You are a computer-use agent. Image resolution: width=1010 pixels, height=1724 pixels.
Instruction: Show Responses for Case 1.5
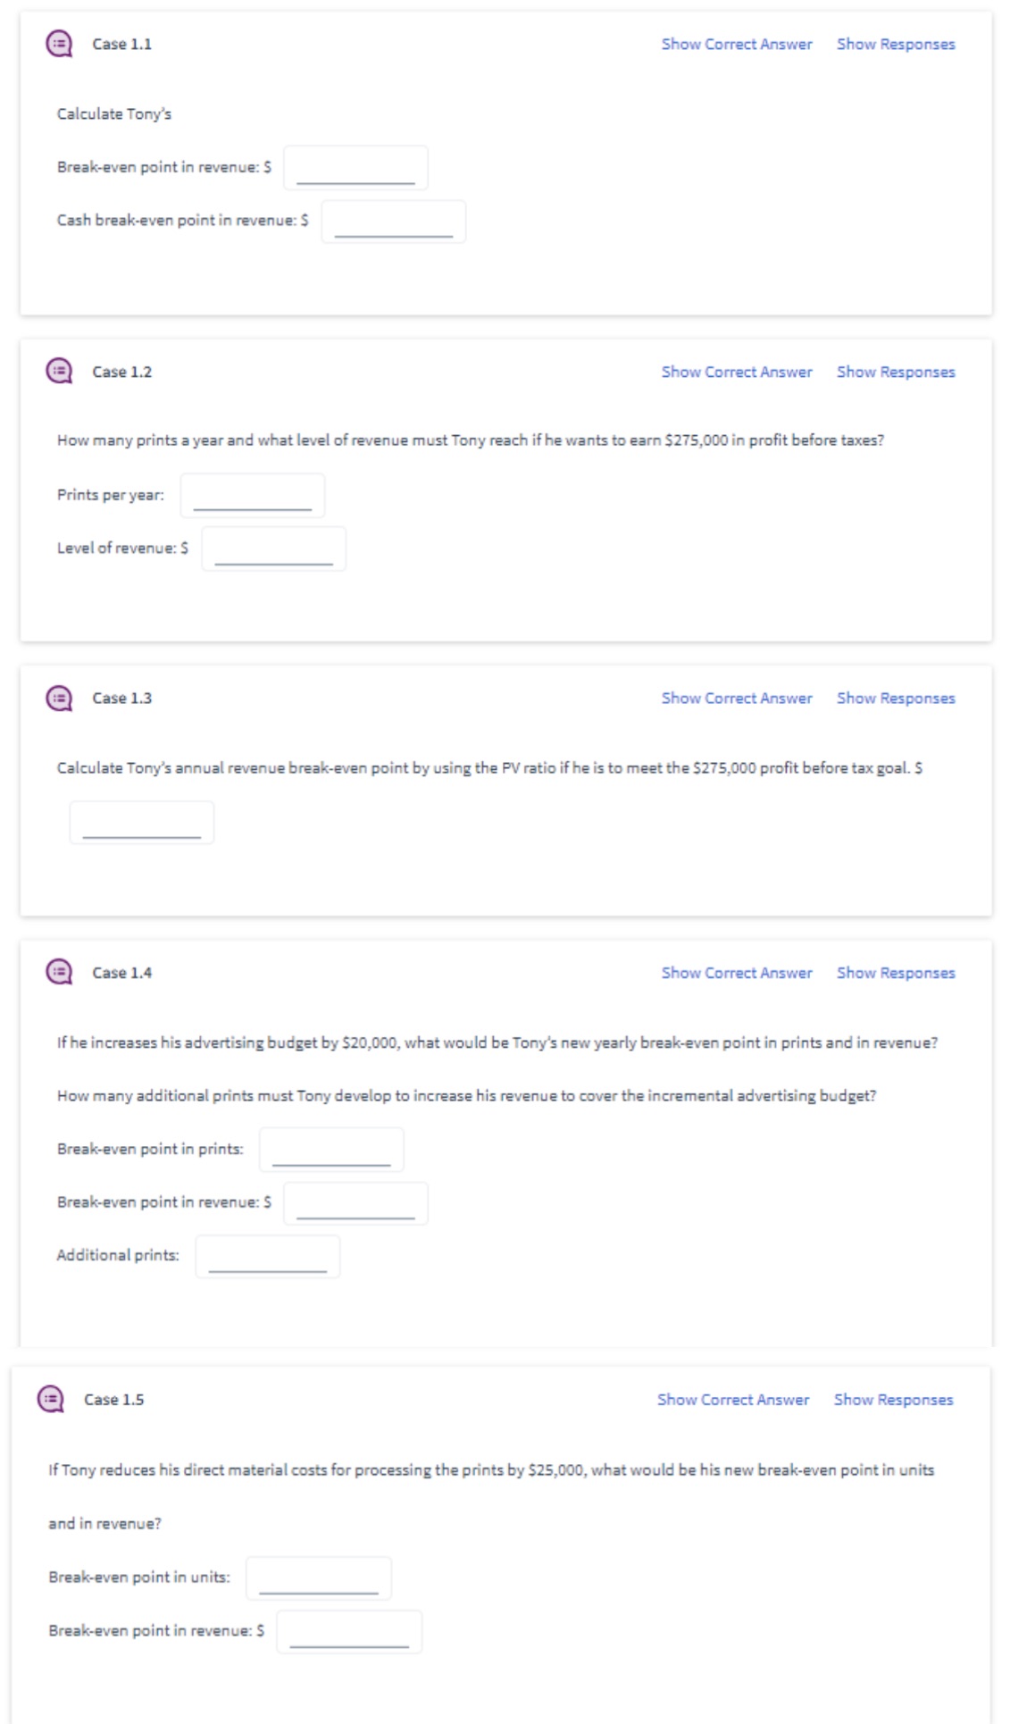(893, 1400)
